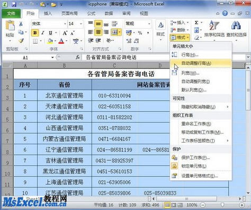
Task: Toggle Underline formatting
Action: (x=50, y=33)
